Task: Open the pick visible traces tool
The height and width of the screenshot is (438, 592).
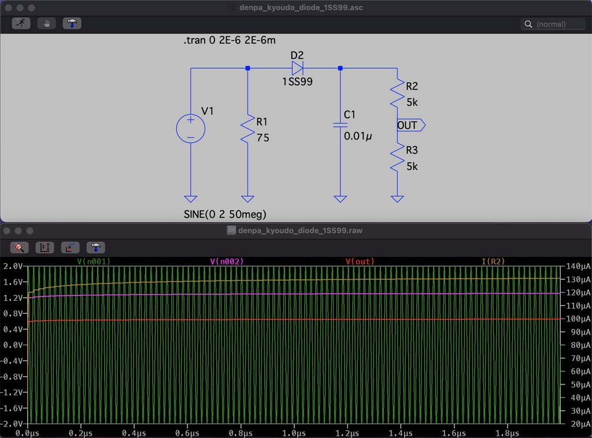Action: tap(70, 248)
